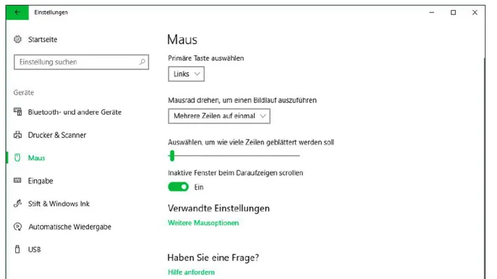Click the Automatische Wiedergabe icon
This screenshot has height=279, width=497.
18,227
